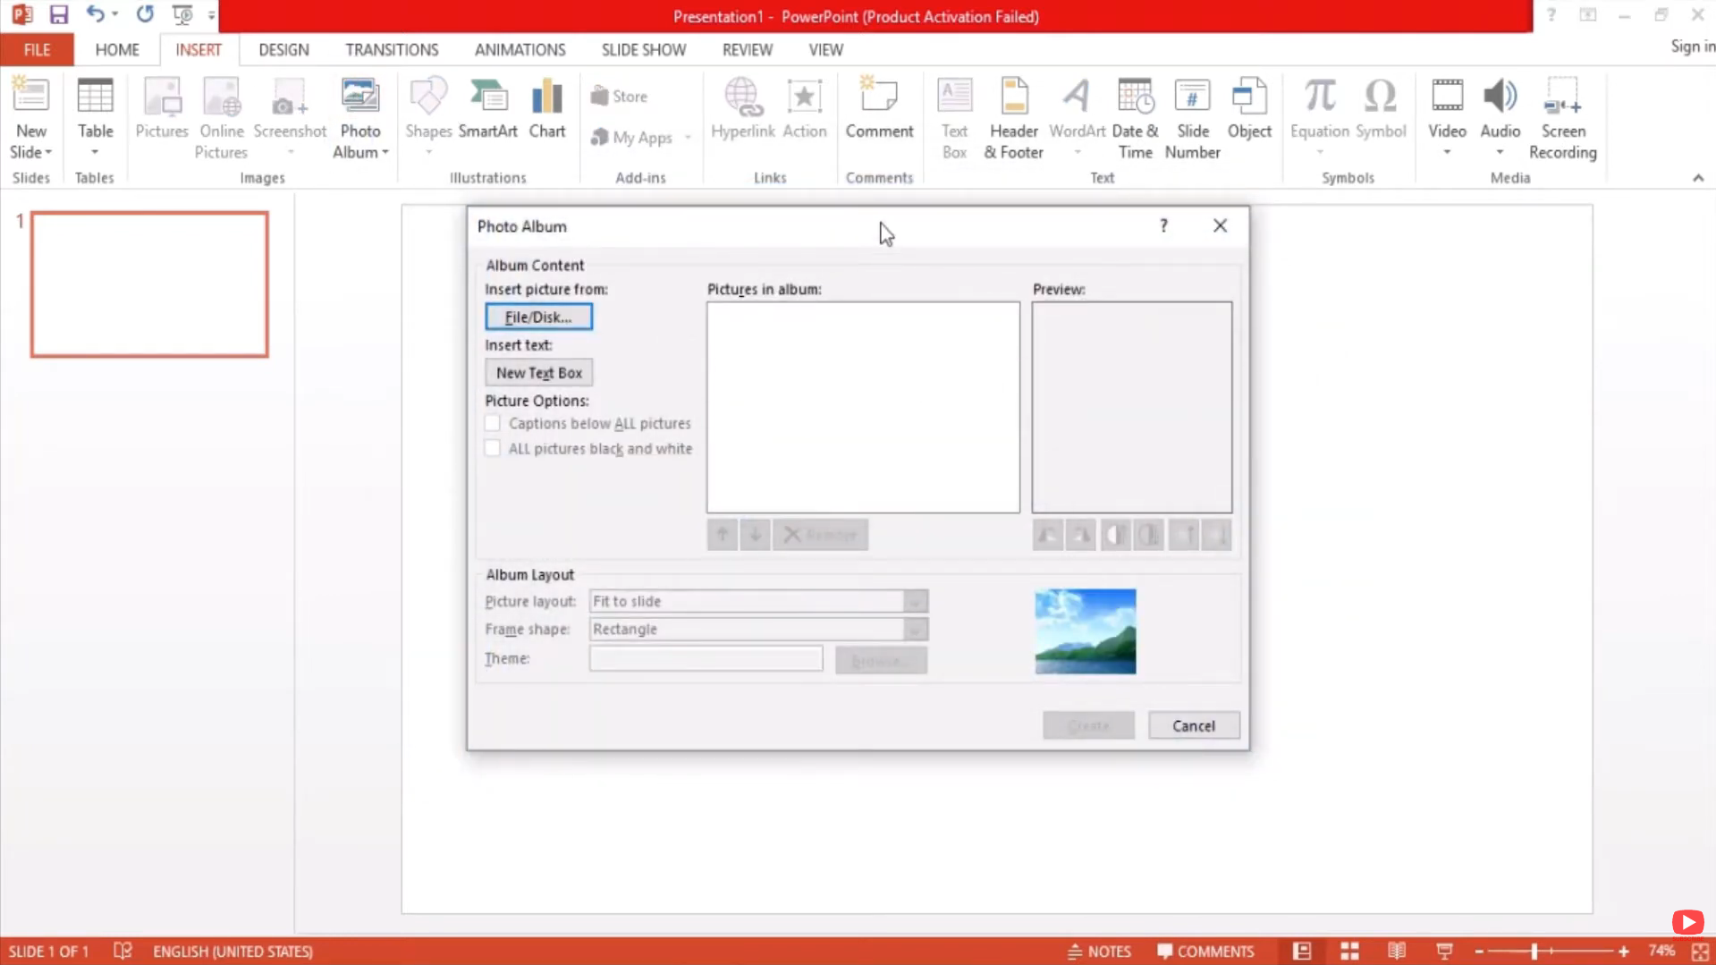1716x965 pixels.
Task: Open the Office Store add-ins
Action: click(x=619, y=96)
